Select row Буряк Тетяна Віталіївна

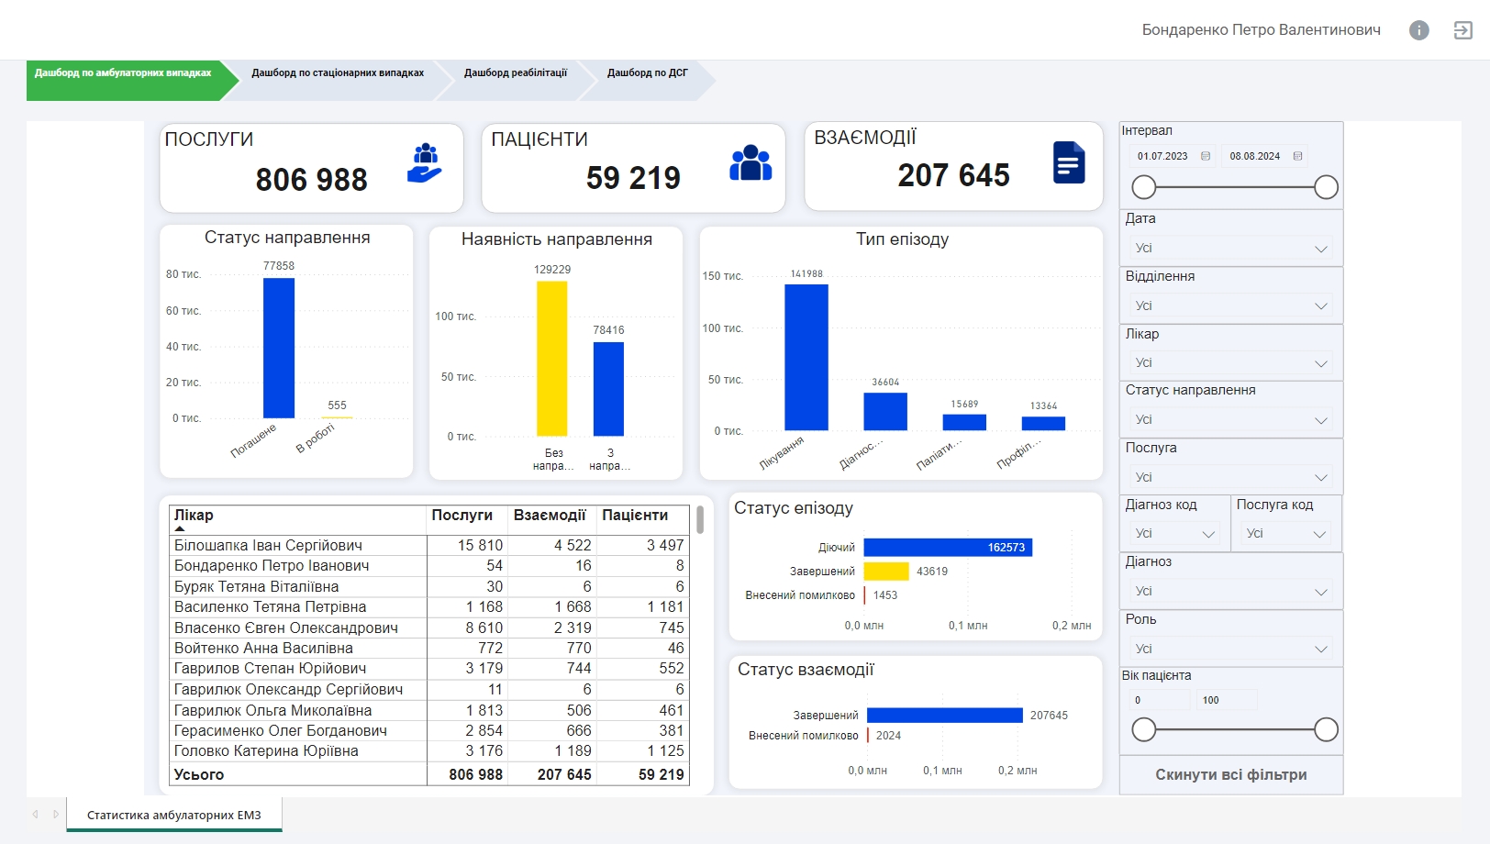[x=428, y=587]
